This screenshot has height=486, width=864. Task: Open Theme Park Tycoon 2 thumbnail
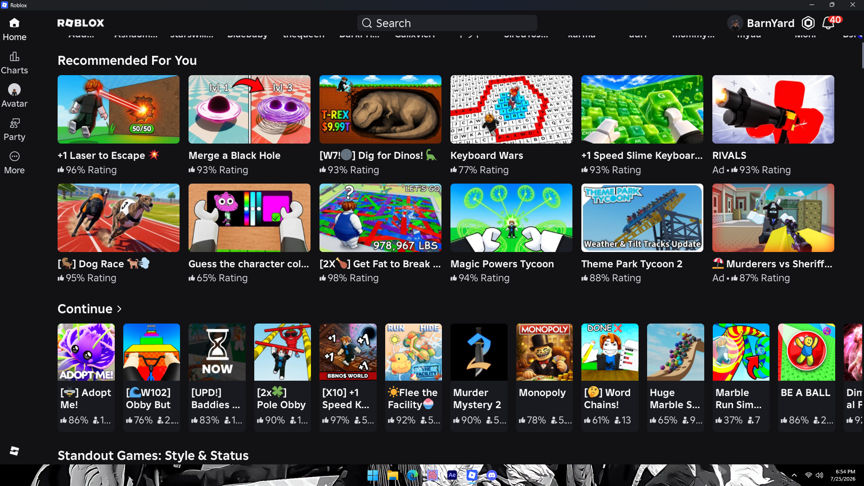coord(642,218)
